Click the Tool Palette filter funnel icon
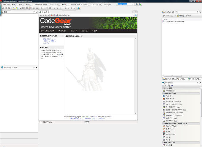The width and height of the screenshot is (202, 147). coord(172,86)
